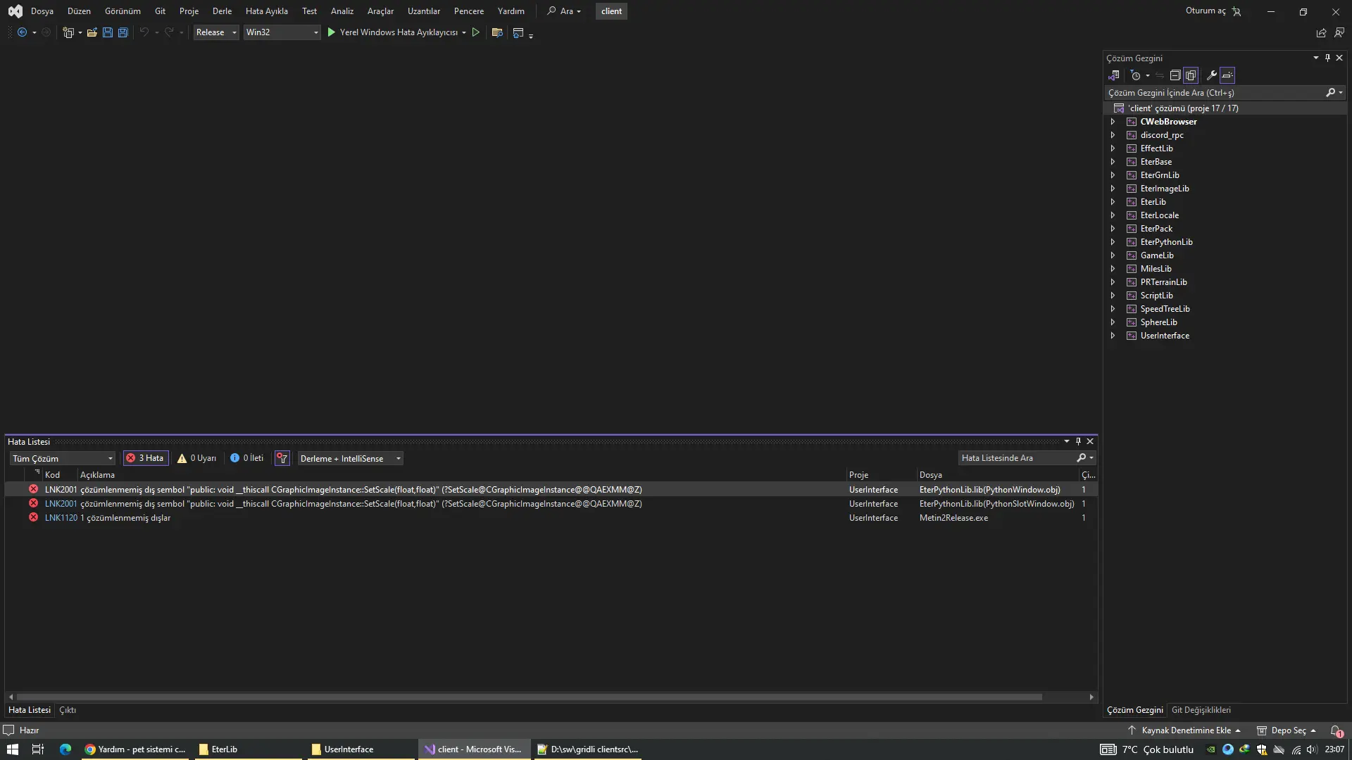Start without debugging using outlined play icon
1352x760 pixels.
(x=476, y=32)
